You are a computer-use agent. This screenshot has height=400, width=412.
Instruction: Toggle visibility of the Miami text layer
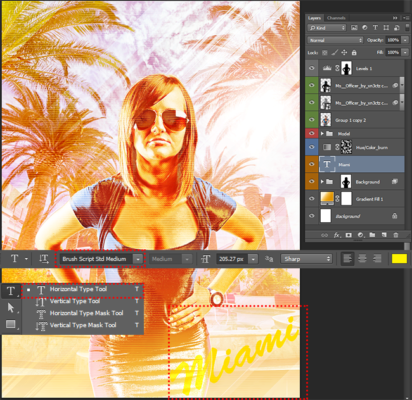(x=312, y=165)
